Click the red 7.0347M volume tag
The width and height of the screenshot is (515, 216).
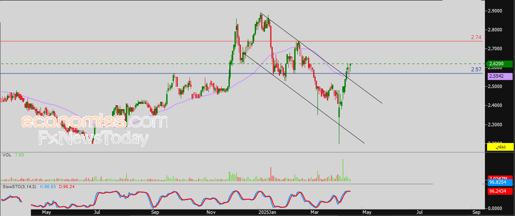[500, 178]
